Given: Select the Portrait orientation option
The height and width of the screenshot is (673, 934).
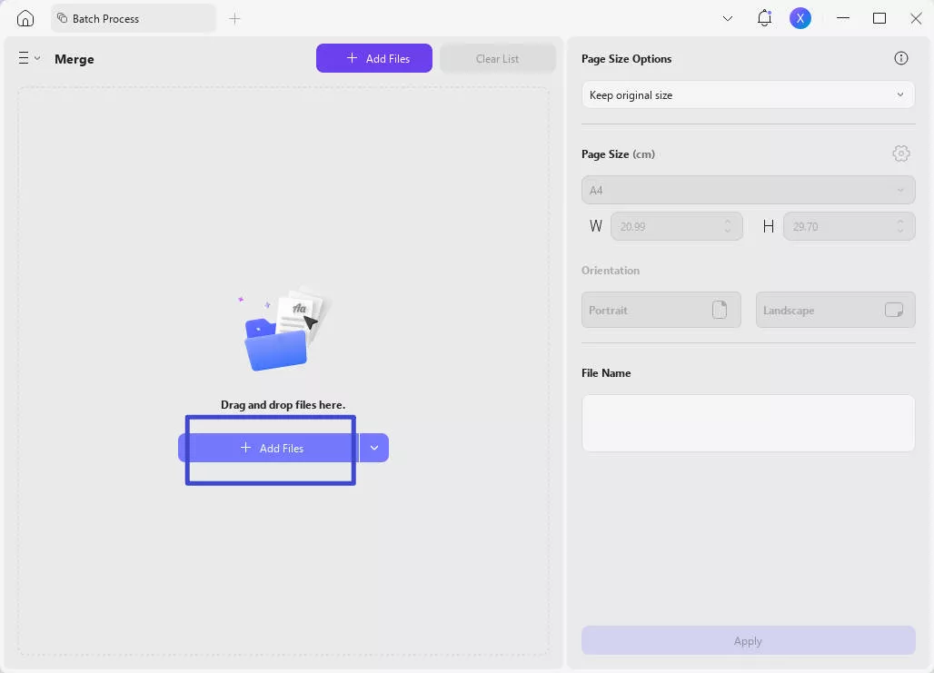Looking at the screenshot, I should click(661, 310).
